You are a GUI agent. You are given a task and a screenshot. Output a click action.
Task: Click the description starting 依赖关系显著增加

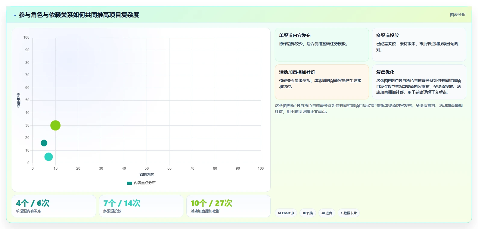320,83
